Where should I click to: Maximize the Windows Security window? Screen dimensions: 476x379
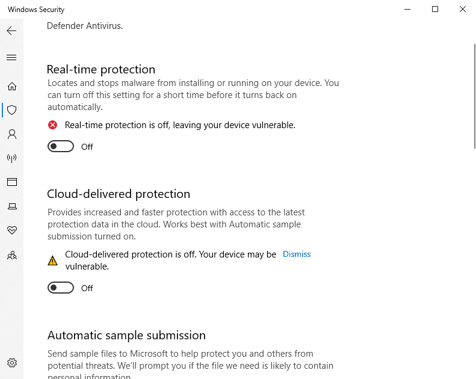pyautogui.click(x=435, y=9)
